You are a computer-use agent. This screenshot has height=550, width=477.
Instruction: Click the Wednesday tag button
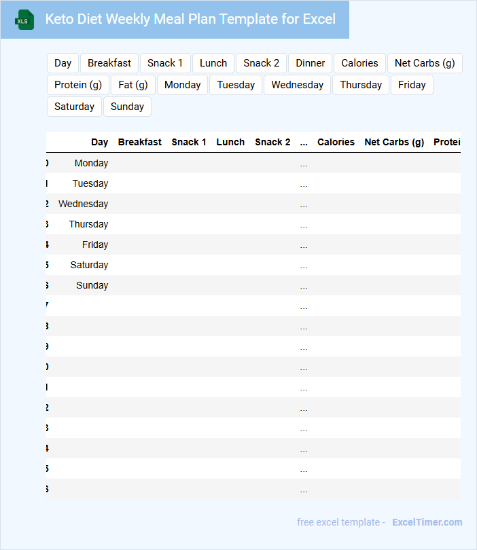(298, 85)
